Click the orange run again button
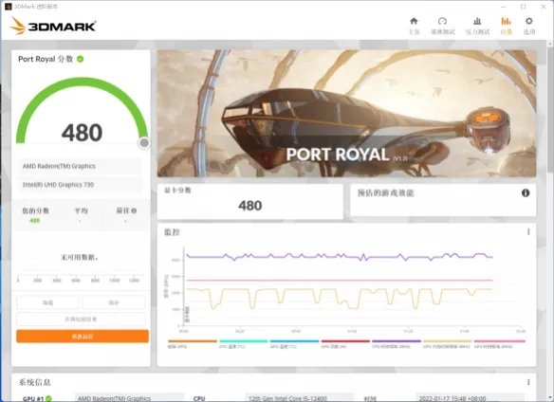The image size is (554, 402). pyautogui.click(x=83, y=337)
